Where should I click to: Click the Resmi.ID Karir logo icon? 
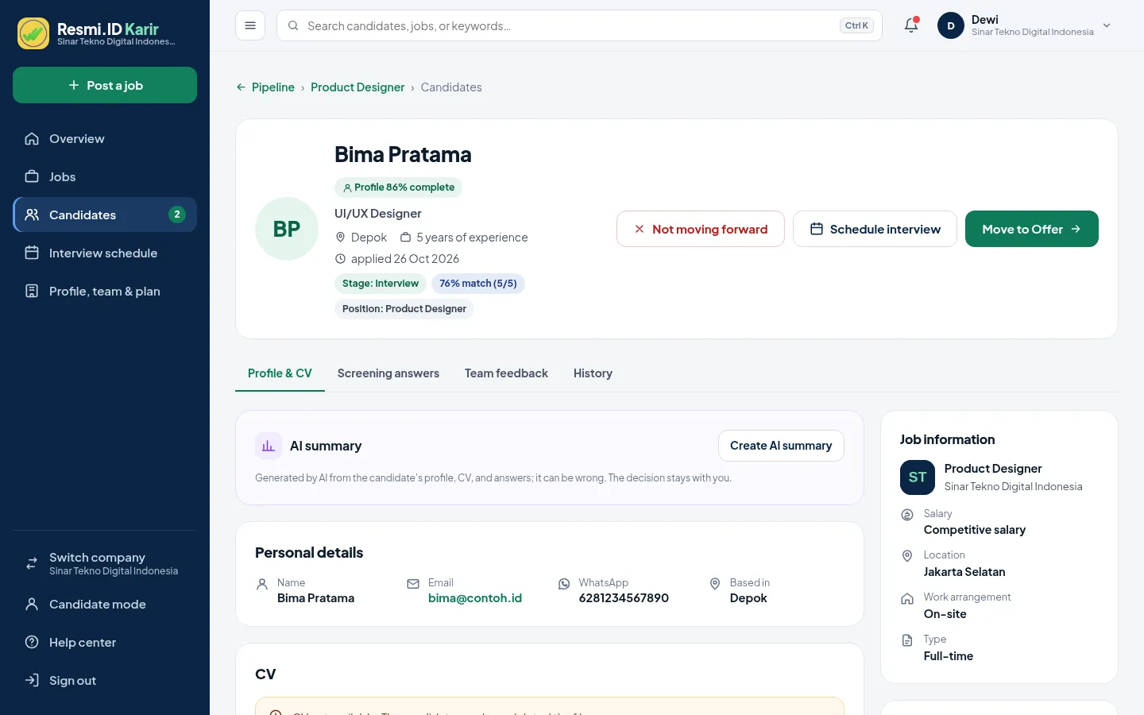click(x=33, y=33)
